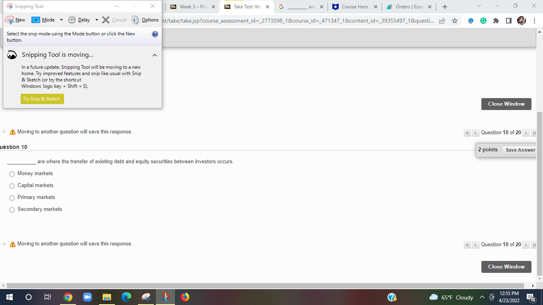Screen dimensions: 543x305
Task: Collapse the Snipping Tool is moving notice
Action: click(x=155, y=55)
